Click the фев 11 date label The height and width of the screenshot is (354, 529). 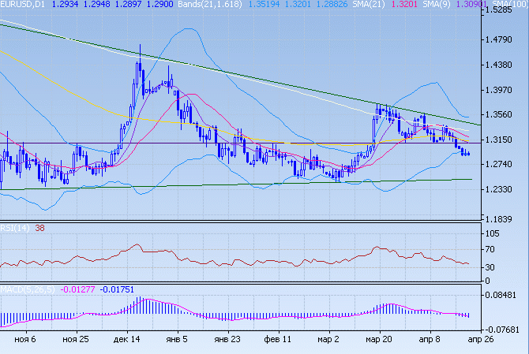pos(278,339)
